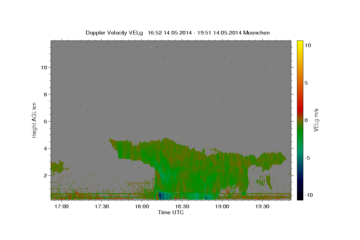
Task: Click the height axis label 4
Action: tap(46, 148)
